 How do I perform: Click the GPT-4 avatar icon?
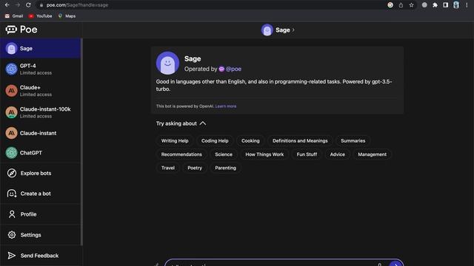(x=12, y=69)
